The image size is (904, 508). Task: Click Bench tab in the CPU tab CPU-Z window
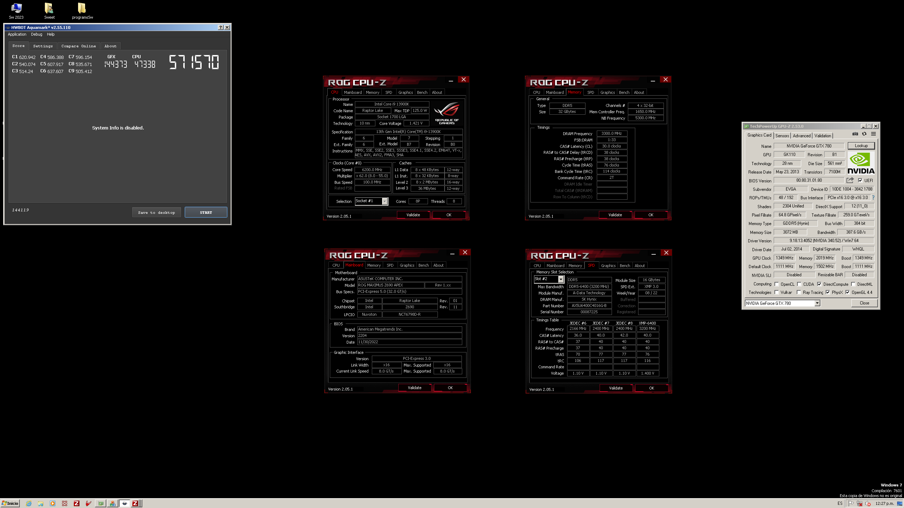pyautogui.click(x=422, y=92)
